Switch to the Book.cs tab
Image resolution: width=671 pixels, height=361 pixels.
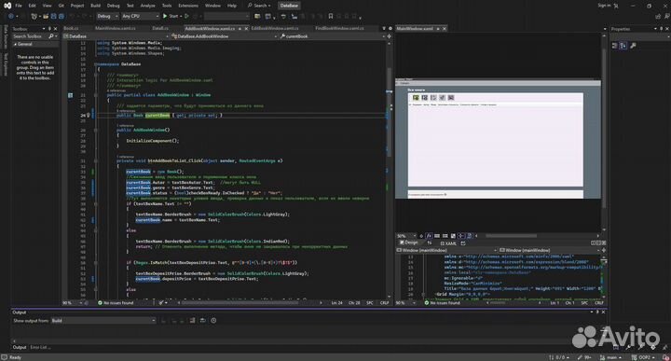point(71,28)
